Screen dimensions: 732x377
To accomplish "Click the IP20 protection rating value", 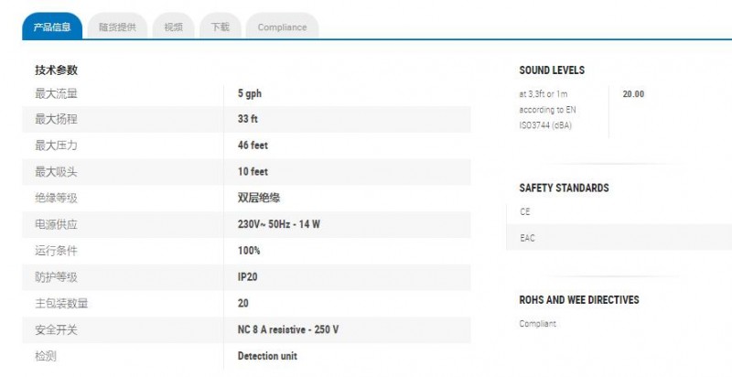I will [x=249, y=276].
